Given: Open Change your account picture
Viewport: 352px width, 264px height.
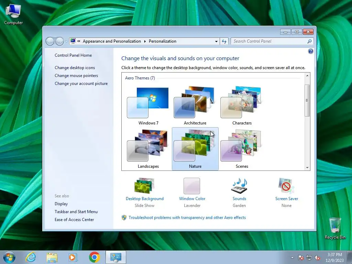Looking at the screenshot, I should (x=81, y=84).
